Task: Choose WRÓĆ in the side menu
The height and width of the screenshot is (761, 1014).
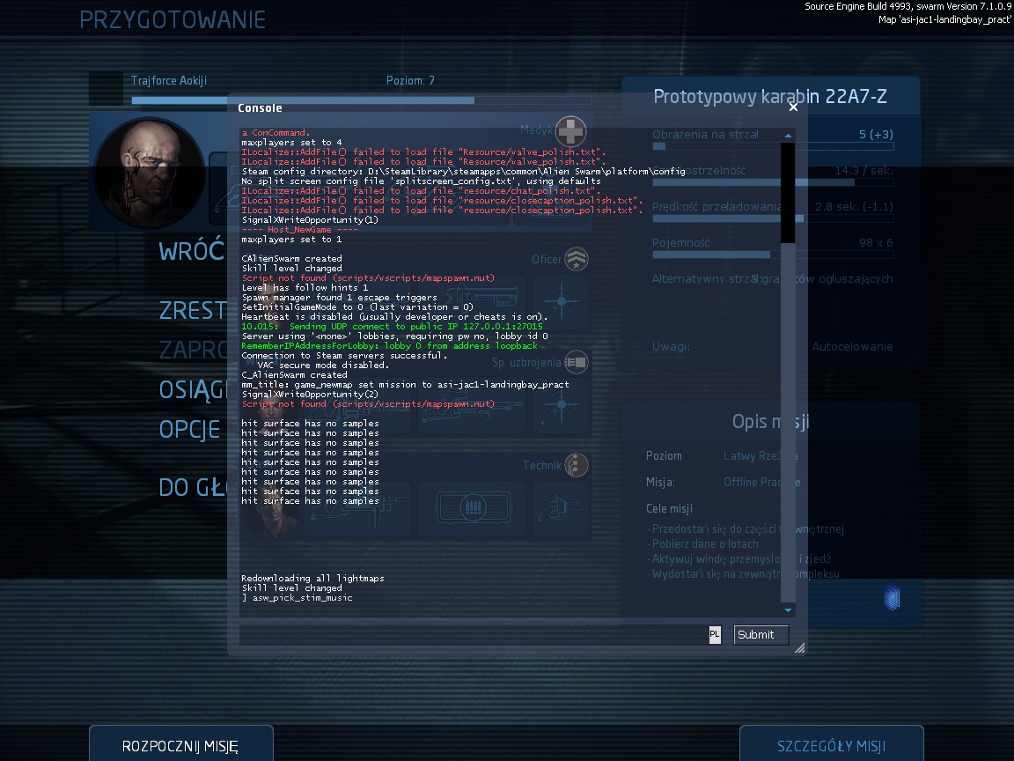Action: [191, 251]
